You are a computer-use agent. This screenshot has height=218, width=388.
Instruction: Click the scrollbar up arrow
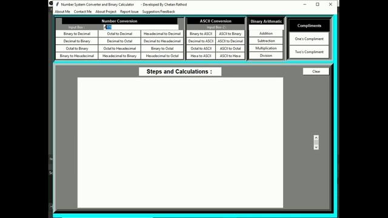pyautogui.click(x=316, y=137)
